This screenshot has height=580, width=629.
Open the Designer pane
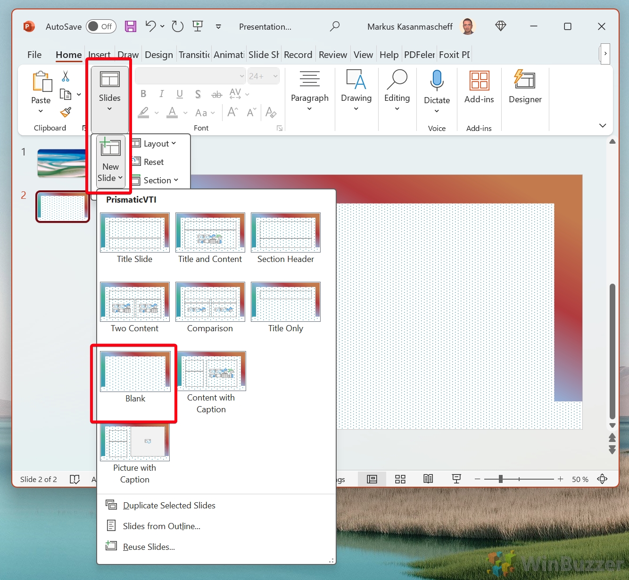point(525,88)
